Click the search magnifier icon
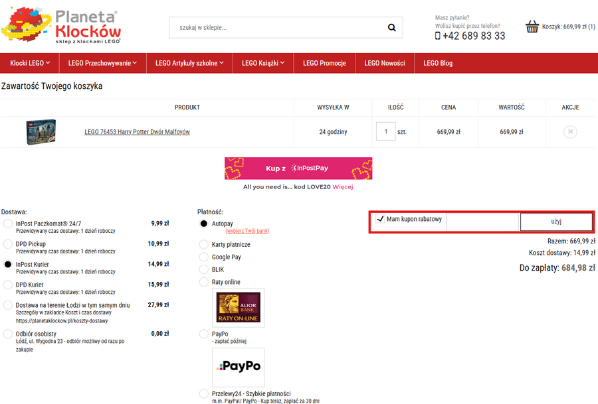Screen dimensions: 598x404 [x=392, y=28]
